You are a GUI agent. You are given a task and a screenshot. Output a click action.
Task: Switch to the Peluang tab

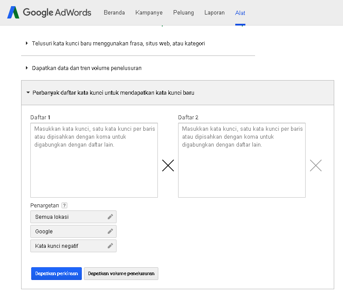click(x=183, y=13)
